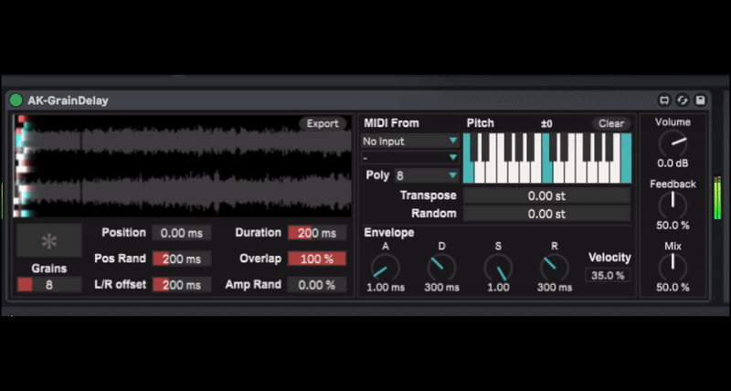Viewport: 731px width, 391px height.
Task: Click the Decay envelope knob
Action: point(441,267)
